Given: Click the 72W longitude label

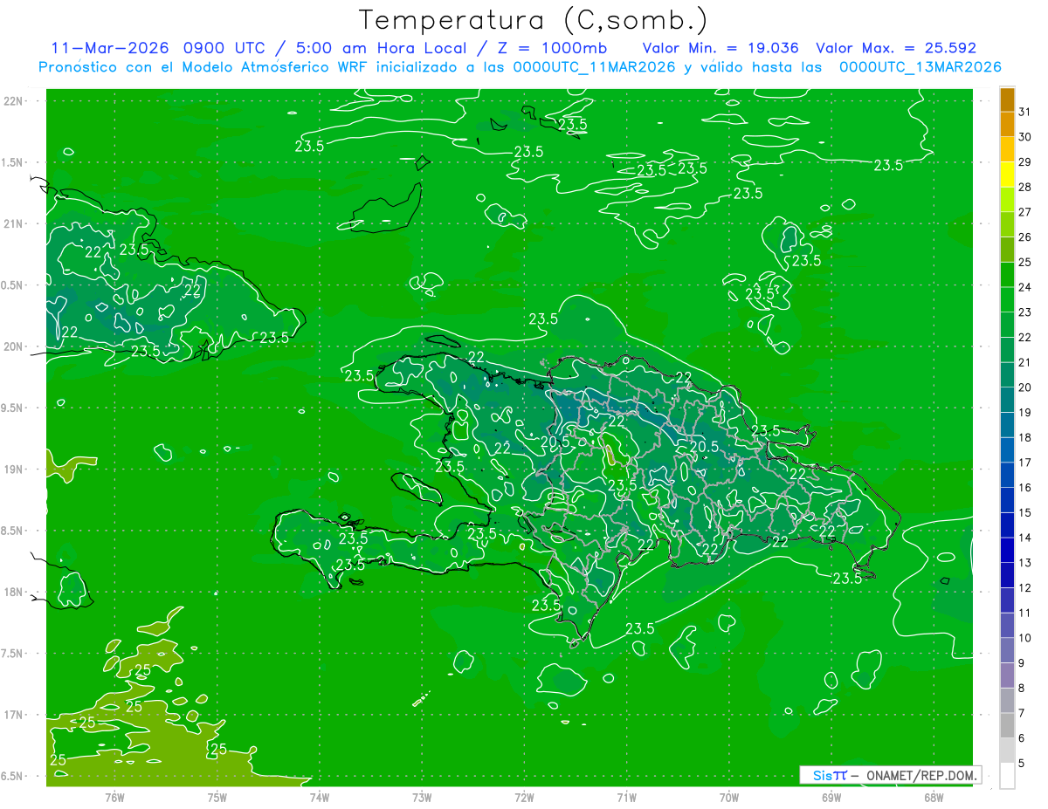Looking at the screenshot, I should 524,798.
